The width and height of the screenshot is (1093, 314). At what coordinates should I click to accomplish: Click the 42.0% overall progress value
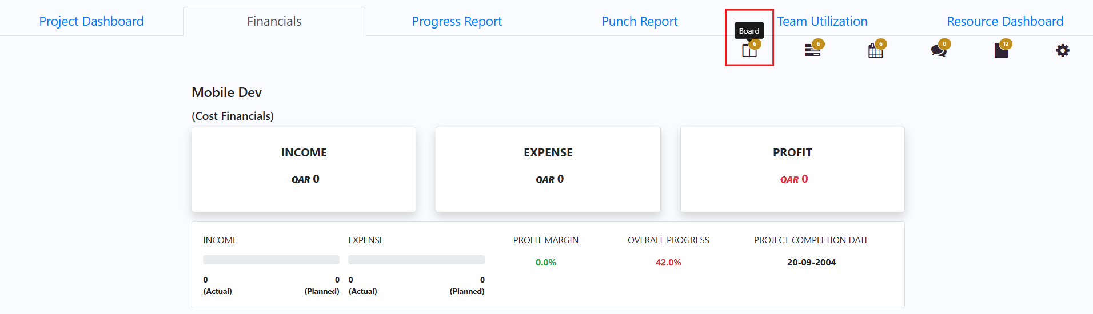pyautogui.click(x=668, y=263)
